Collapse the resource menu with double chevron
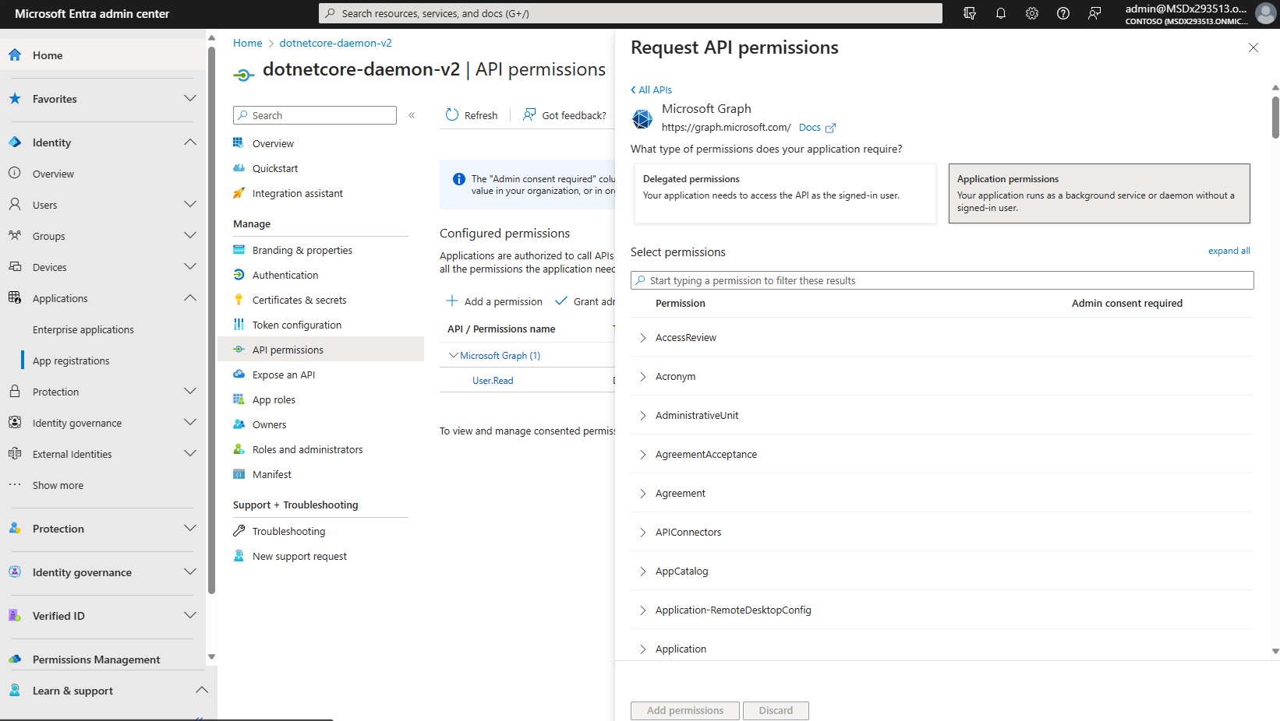 click(412, 115)
